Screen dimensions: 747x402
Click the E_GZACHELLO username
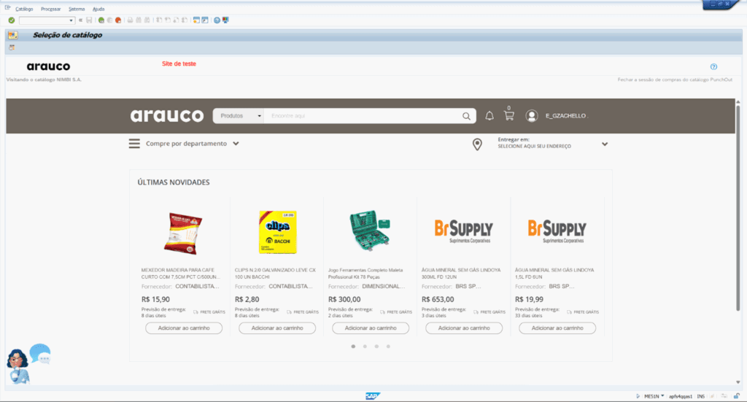(566, 116)
